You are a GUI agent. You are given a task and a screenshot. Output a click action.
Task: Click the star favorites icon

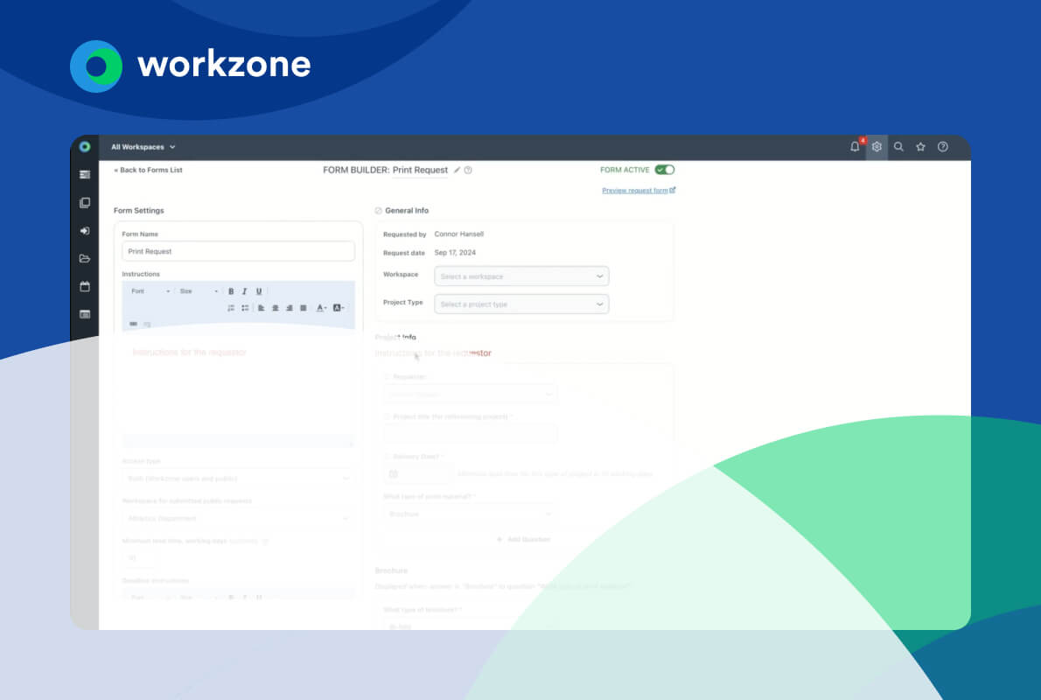pyautogui.click(x=920, y=147)
